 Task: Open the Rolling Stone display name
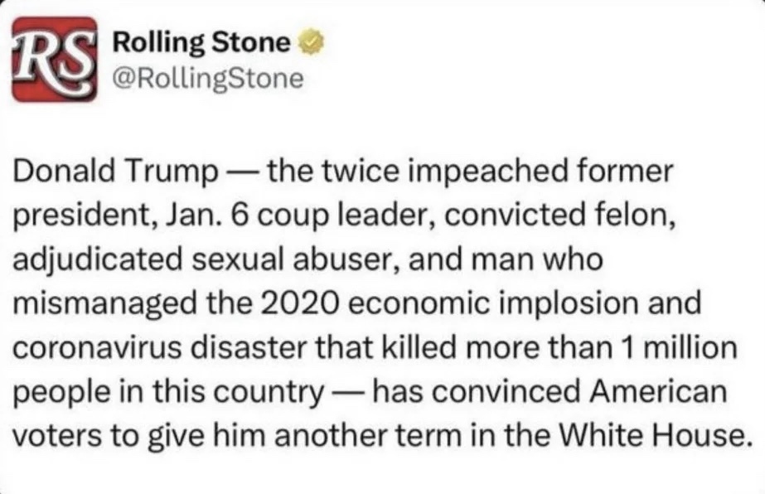[x=201, y=43]
